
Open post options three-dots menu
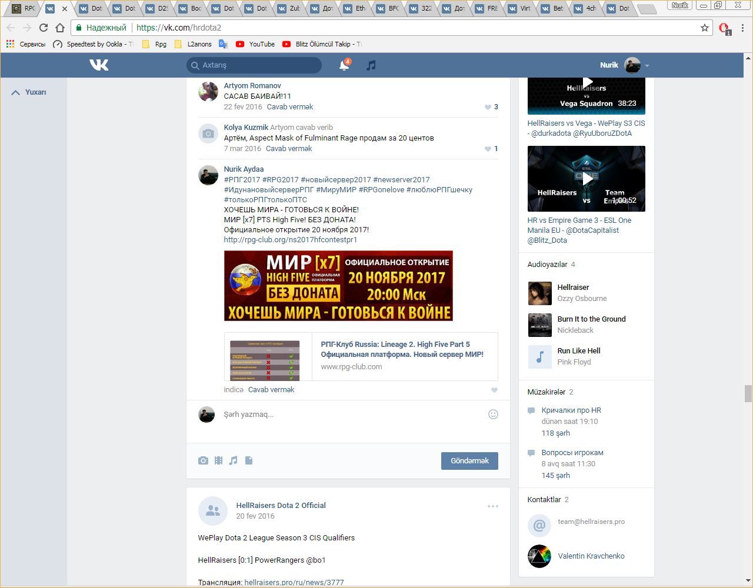(x=492, y=506)
